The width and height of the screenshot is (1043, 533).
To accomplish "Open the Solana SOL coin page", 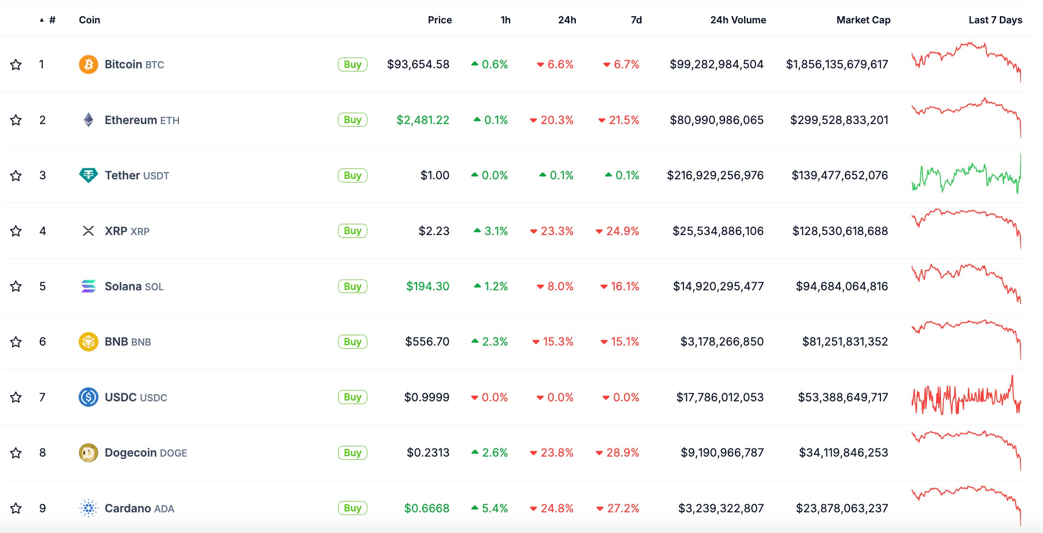I will (134, 286).
